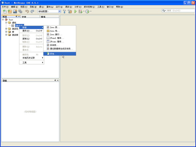196x147 pixels.
Task: Open the 源 menu in the menu bar
Action: click(41, 7)
